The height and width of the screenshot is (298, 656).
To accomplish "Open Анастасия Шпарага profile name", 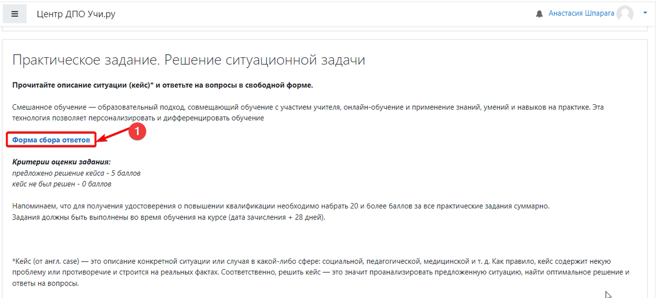I will pyautogui.click(x=581, y=14).
